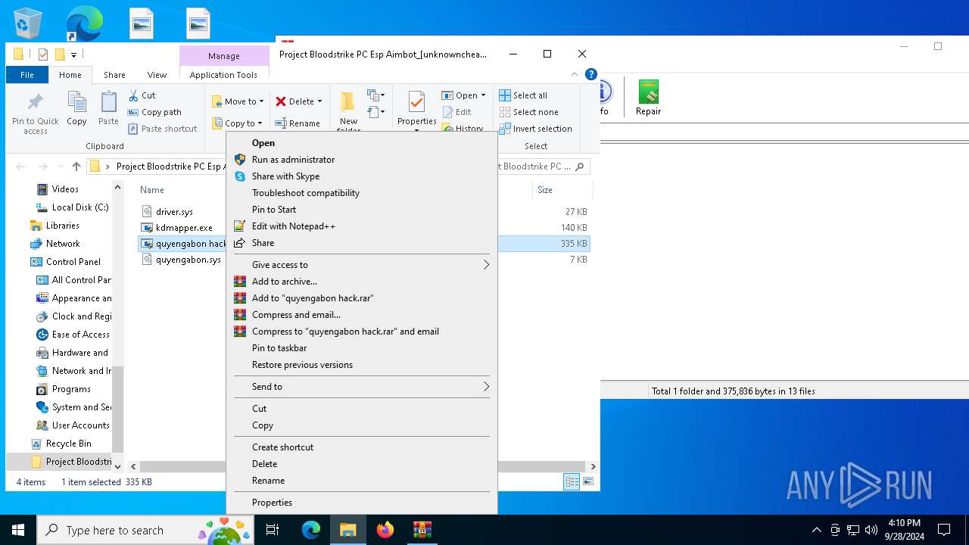Screen dimensions: 969x545
Task: Click the blue Help question icon
Action: point(591,74)
